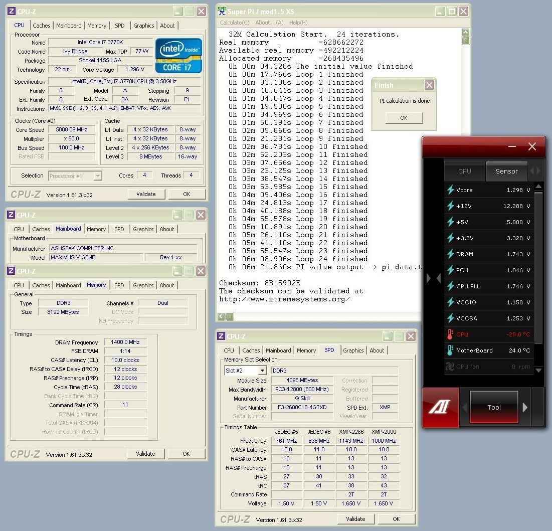Close the Finish dialog with its X button

[429, 85]
